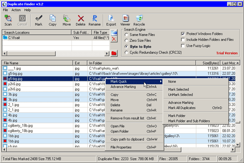Choose None in the Mark Quick submenu
Screen dimensions: 244x163
[196, 81]
